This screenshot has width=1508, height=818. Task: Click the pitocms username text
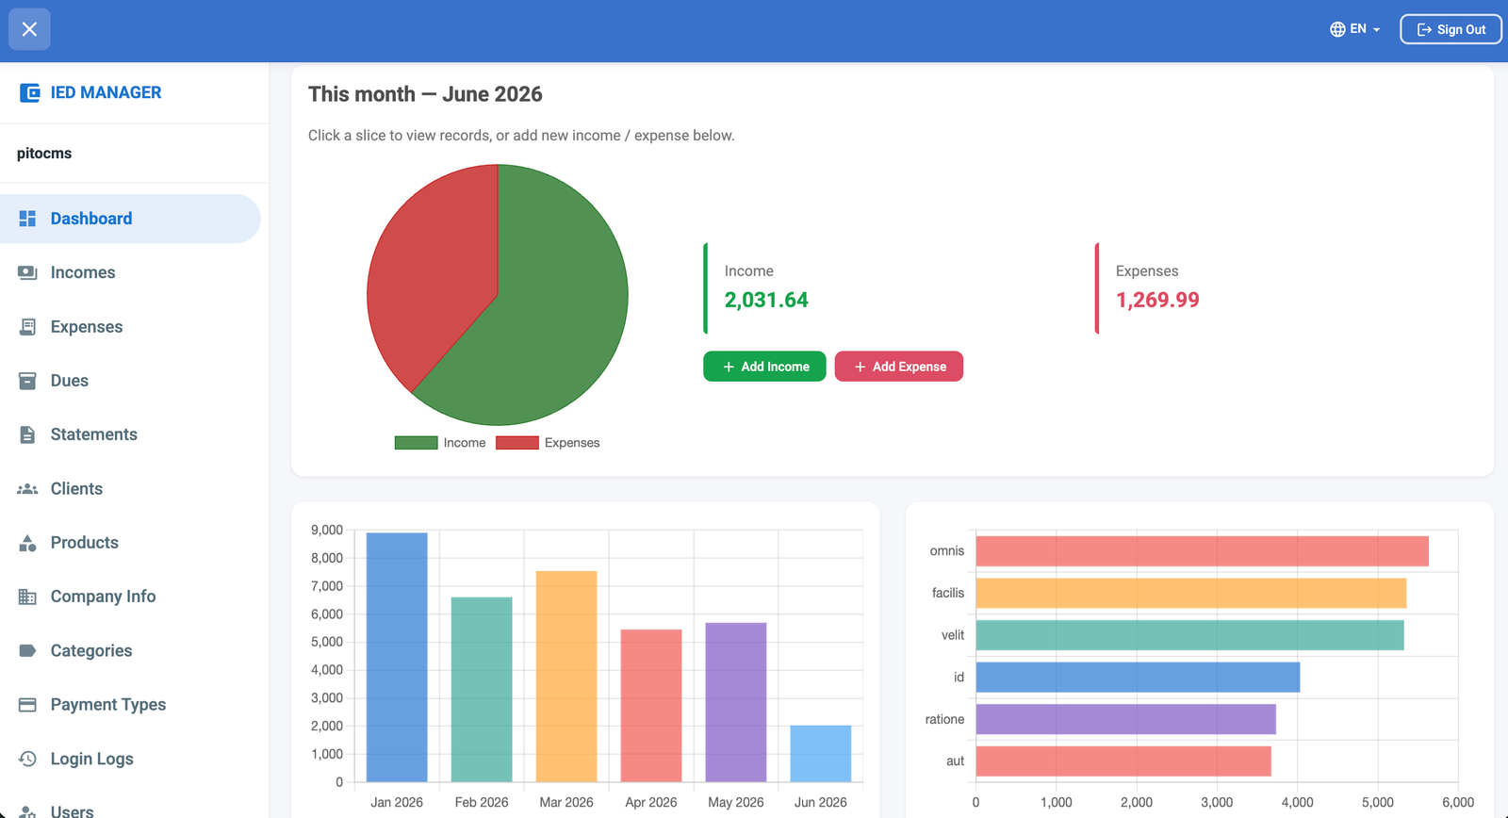[44, 154]
